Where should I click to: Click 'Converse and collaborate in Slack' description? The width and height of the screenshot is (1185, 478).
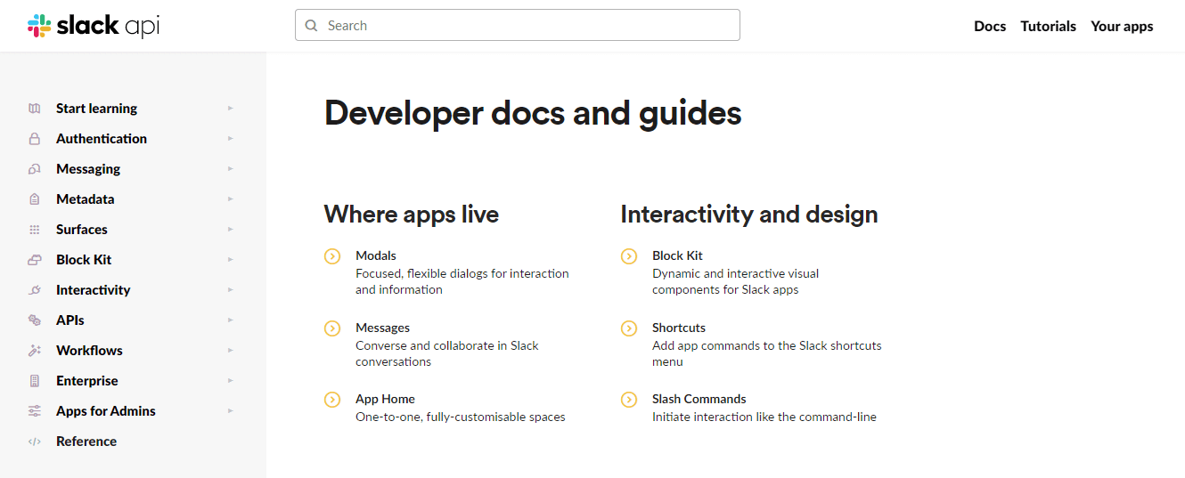coord(447,345)
